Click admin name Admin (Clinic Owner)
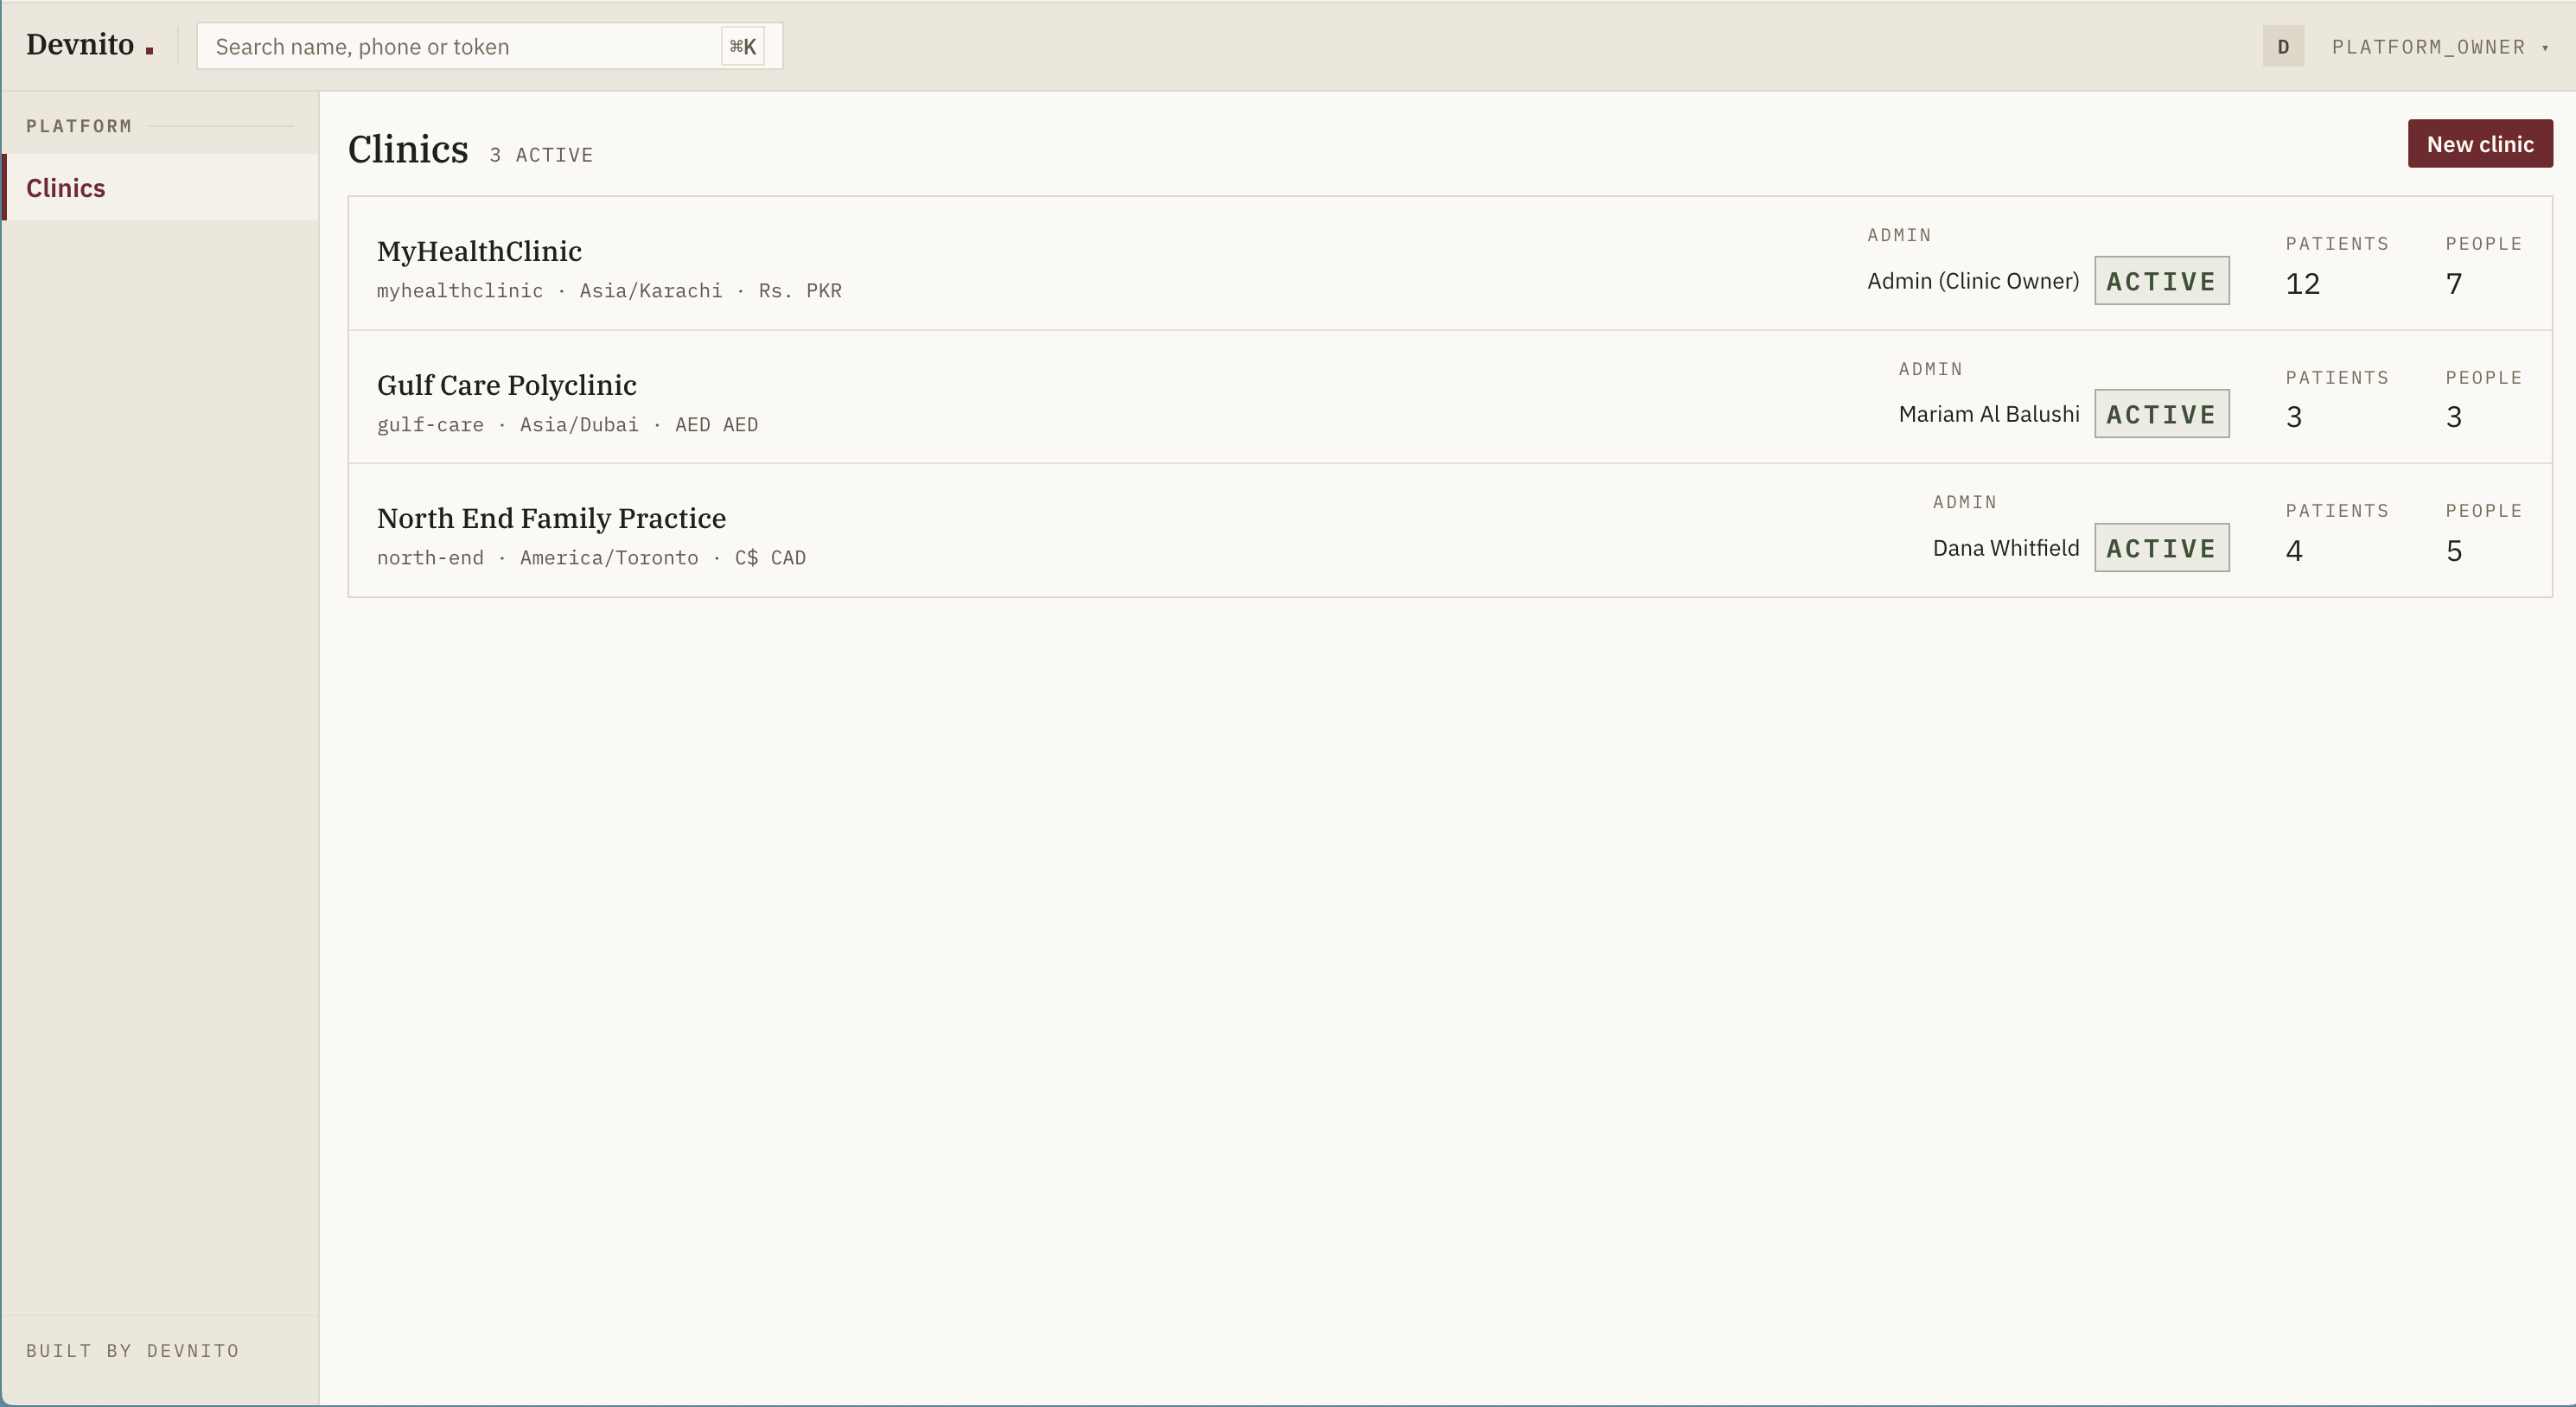The image size is (2576, 1407). [1973, 281]
